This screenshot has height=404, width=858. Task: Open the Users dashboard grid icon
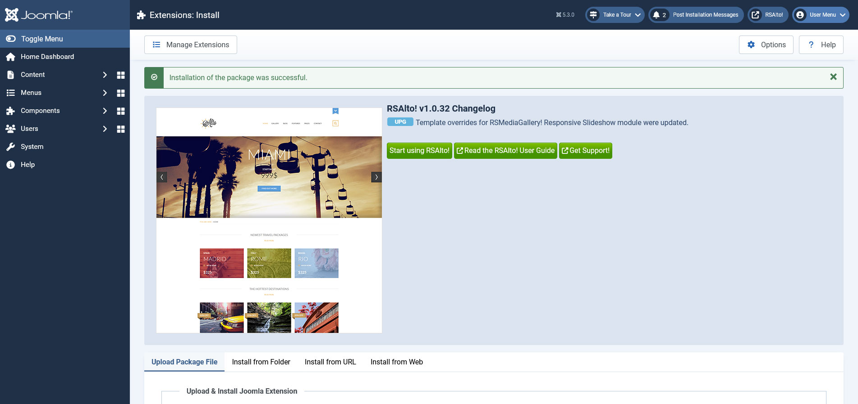pos(121,129)
